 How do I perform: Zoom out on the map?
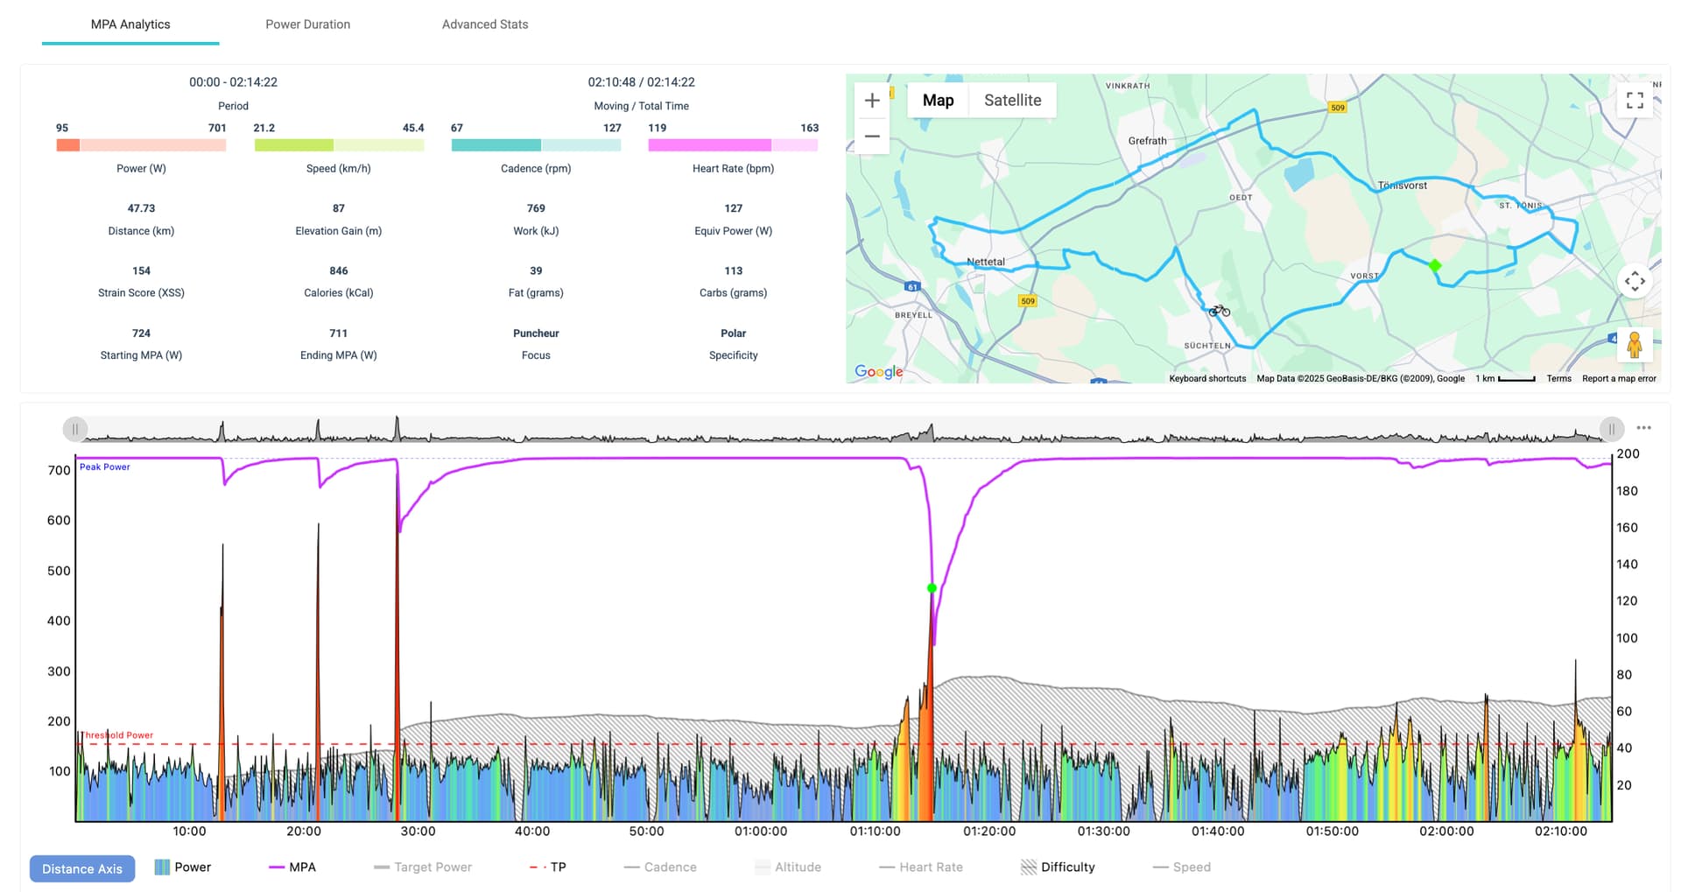[871, 137]
